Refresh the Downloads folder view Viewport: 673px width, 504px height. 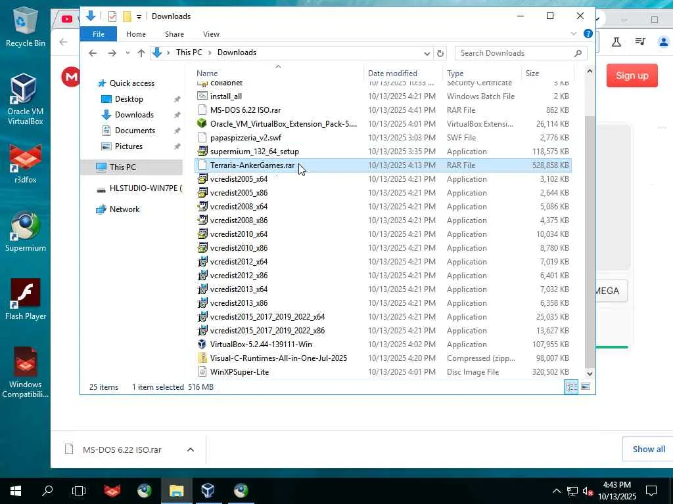tap(440, 53)
